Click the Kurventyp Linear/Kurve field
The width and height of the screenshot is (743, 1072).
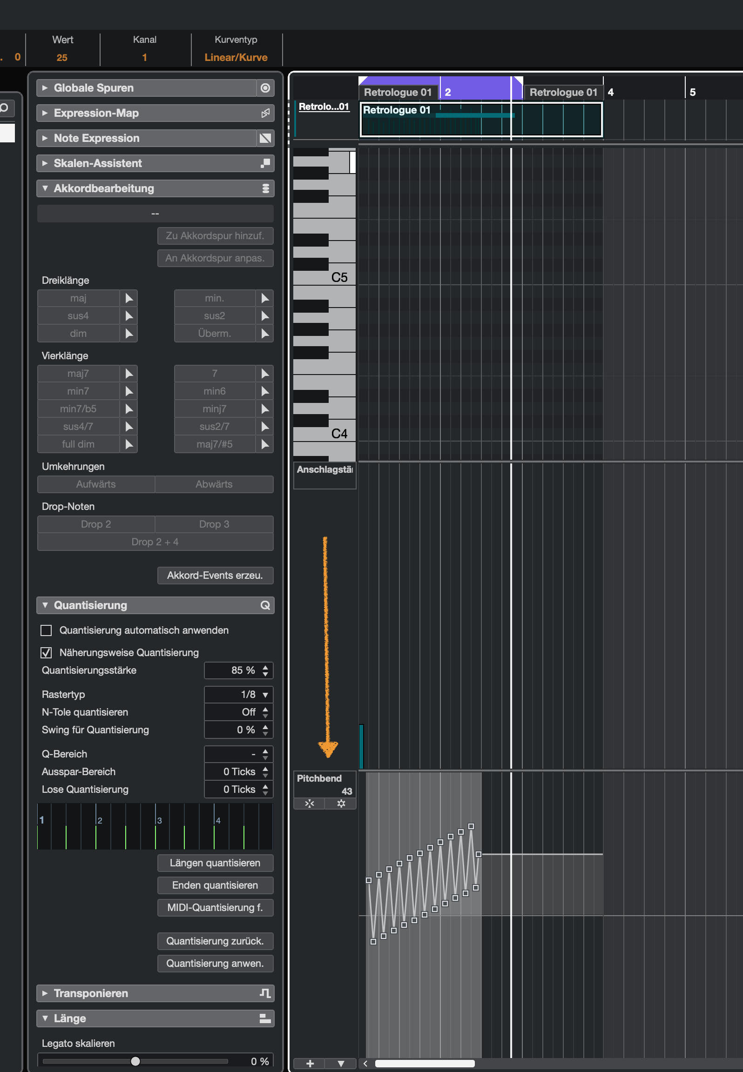coord(236,57)
